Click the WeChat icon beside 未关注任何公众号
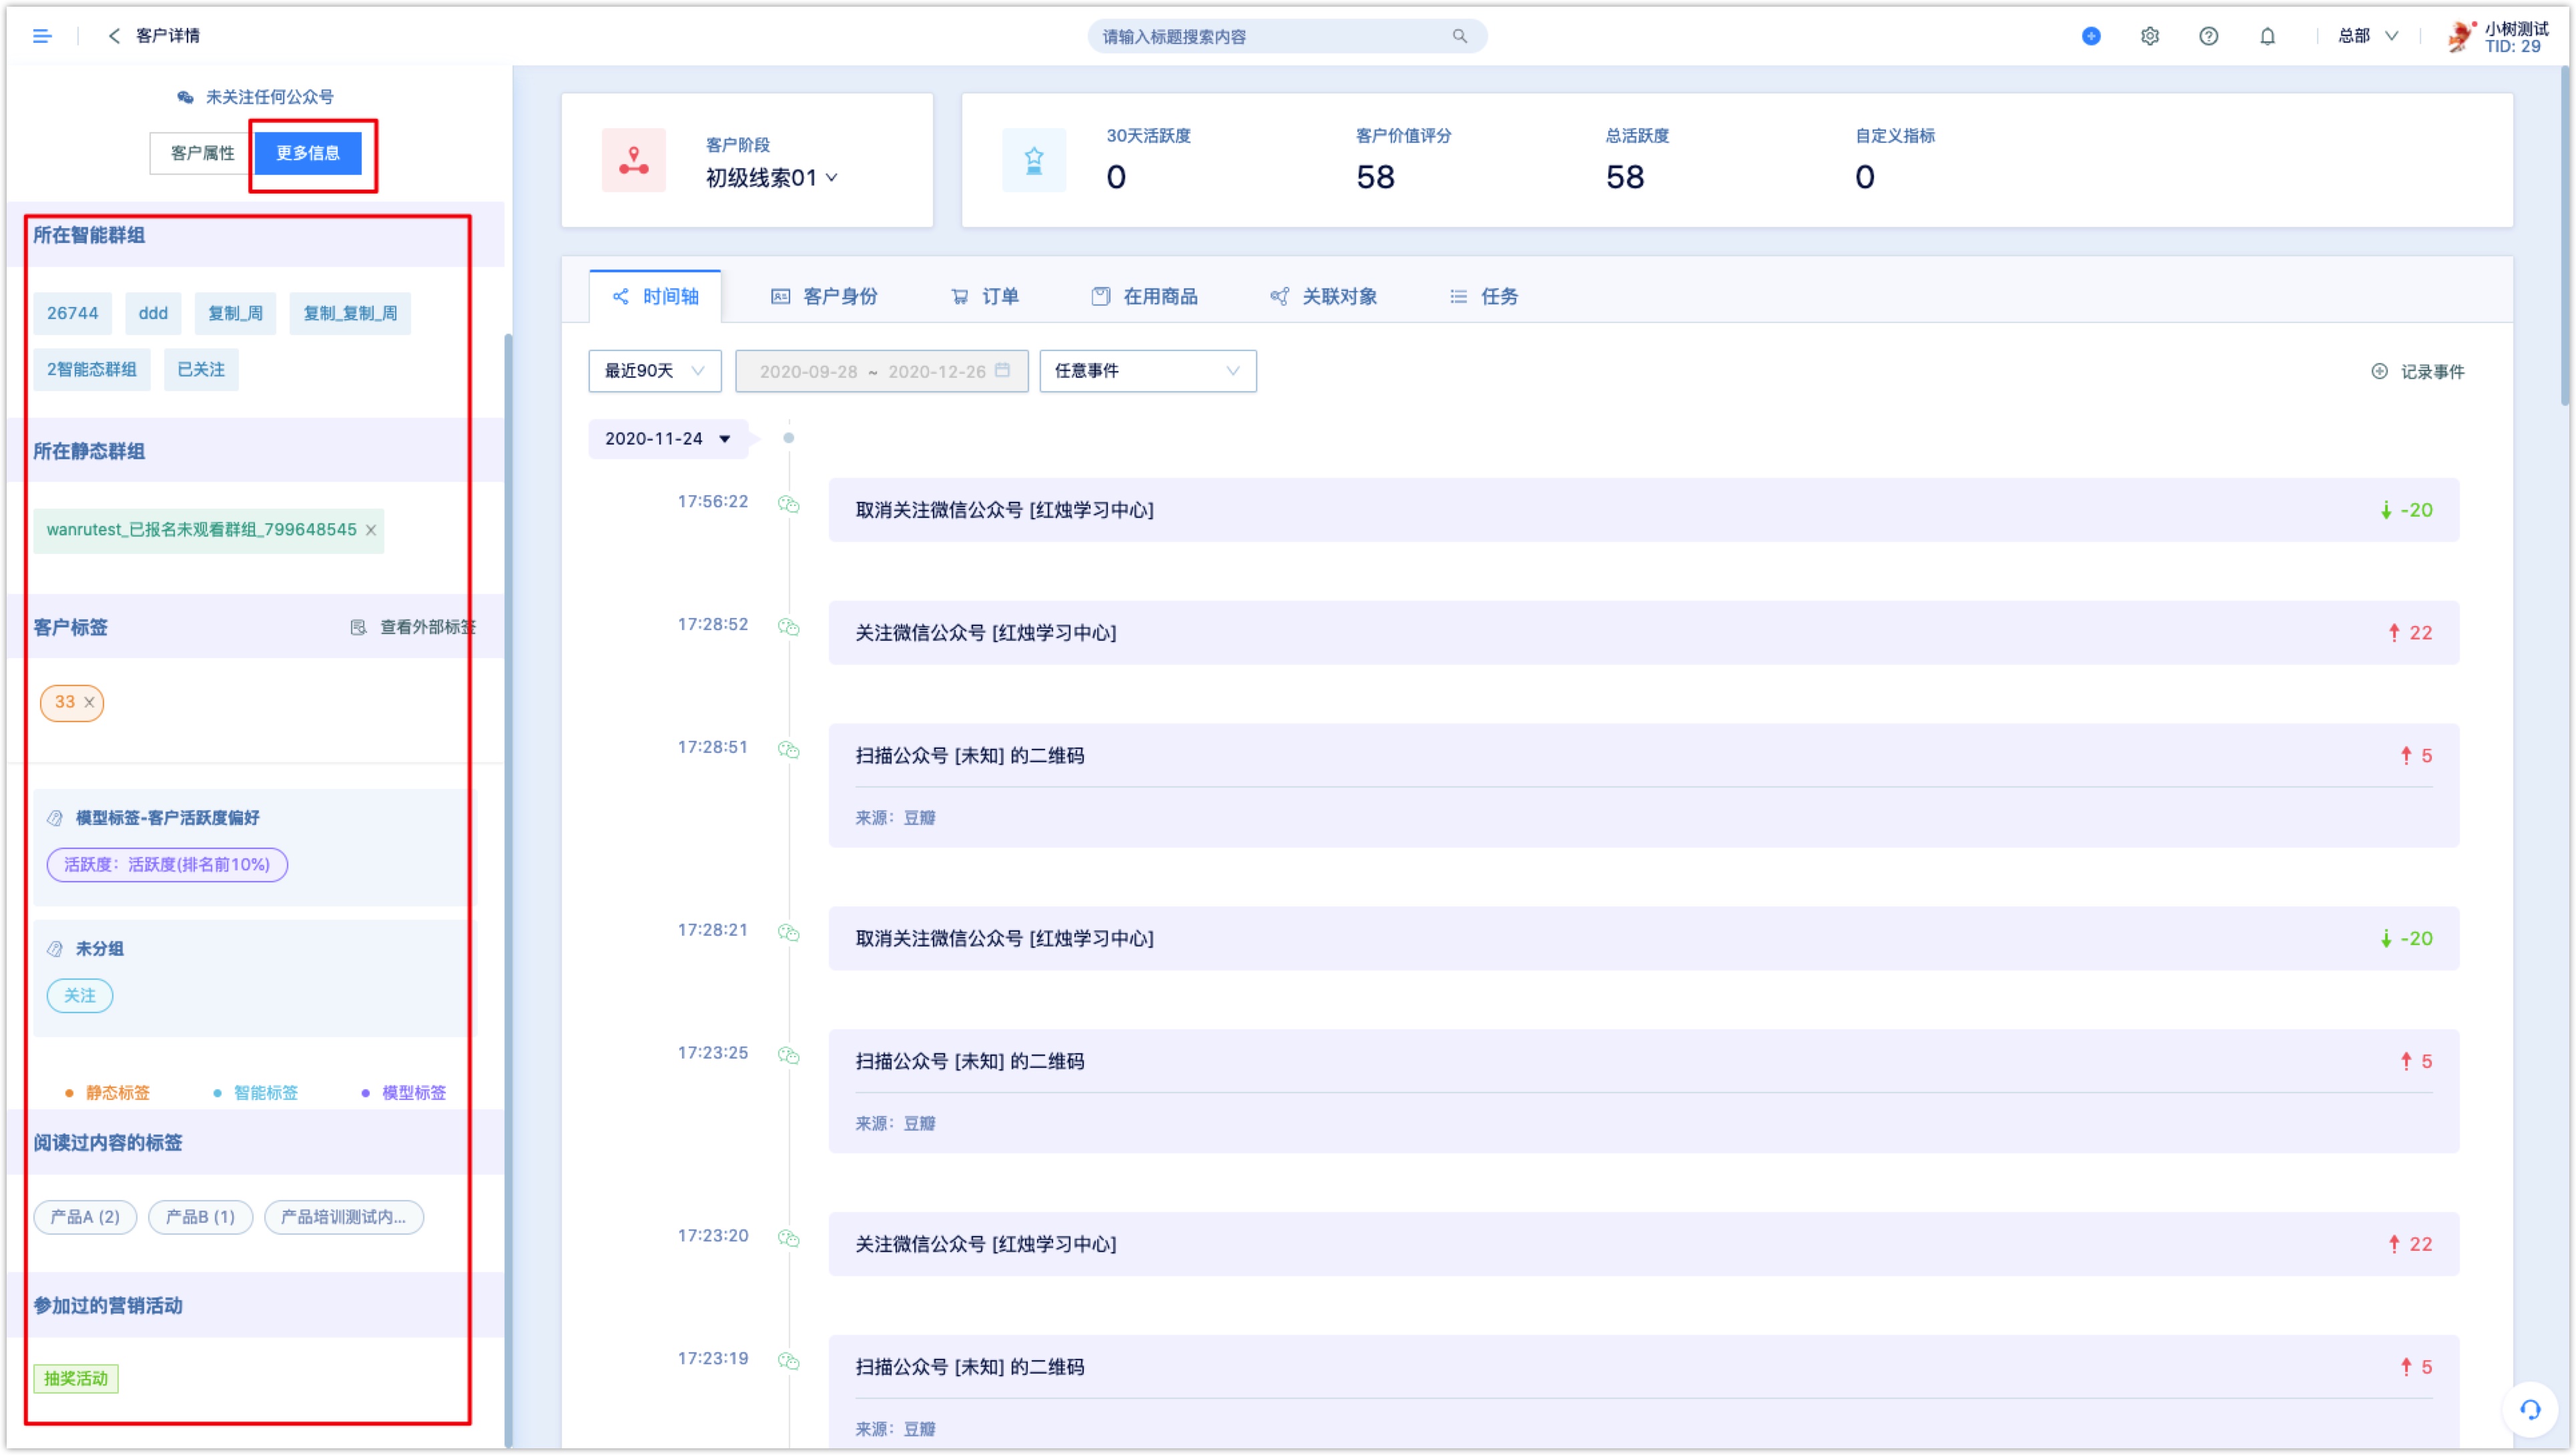This screenshot has height=1455, width=2576. coord(185,97)
